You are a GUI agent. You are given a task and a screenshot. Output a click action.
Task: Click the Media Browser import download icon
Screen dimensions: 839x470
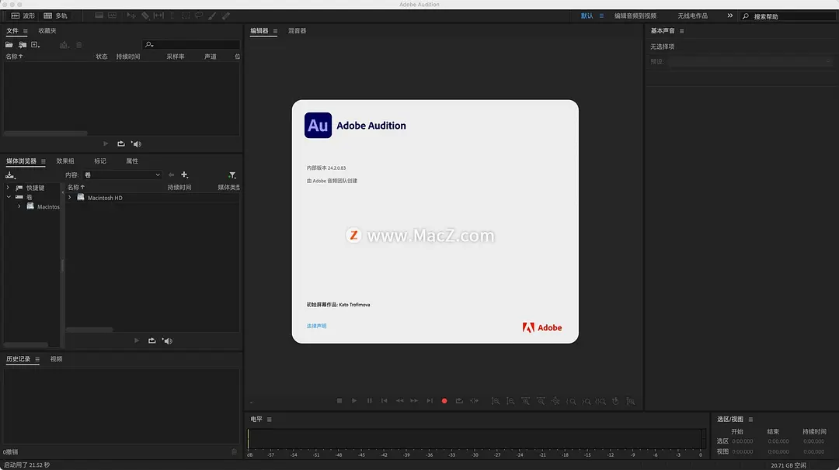[10, 175]
